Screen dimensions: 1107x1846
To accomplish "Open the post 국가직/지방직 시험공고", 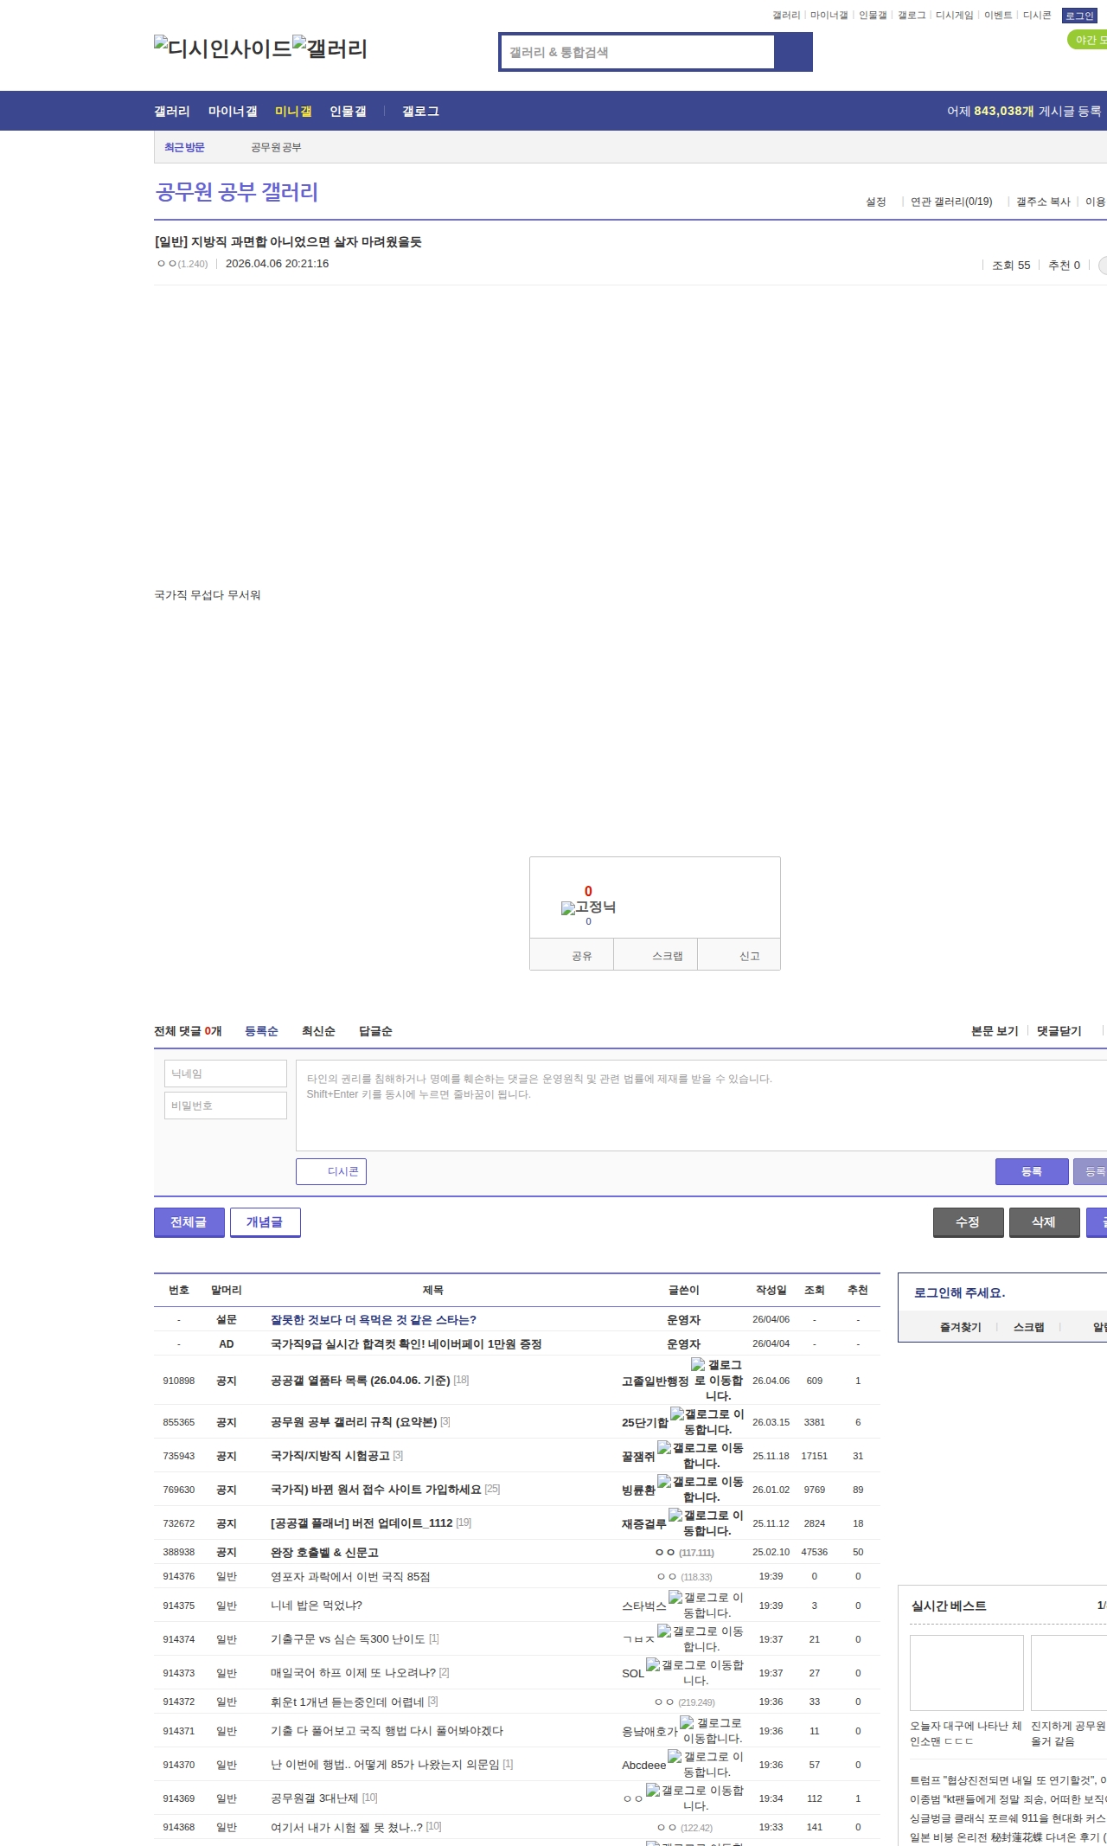I will point(330,1456).
